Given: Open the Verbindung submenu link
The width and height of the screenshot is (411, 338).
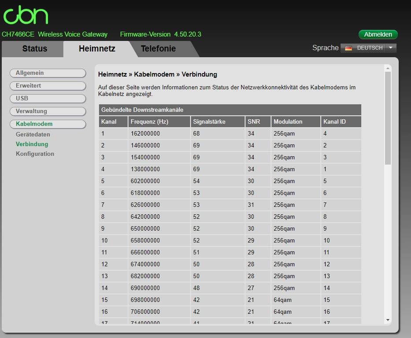Looking at the screenshot, I should click(x=32, y=144).
